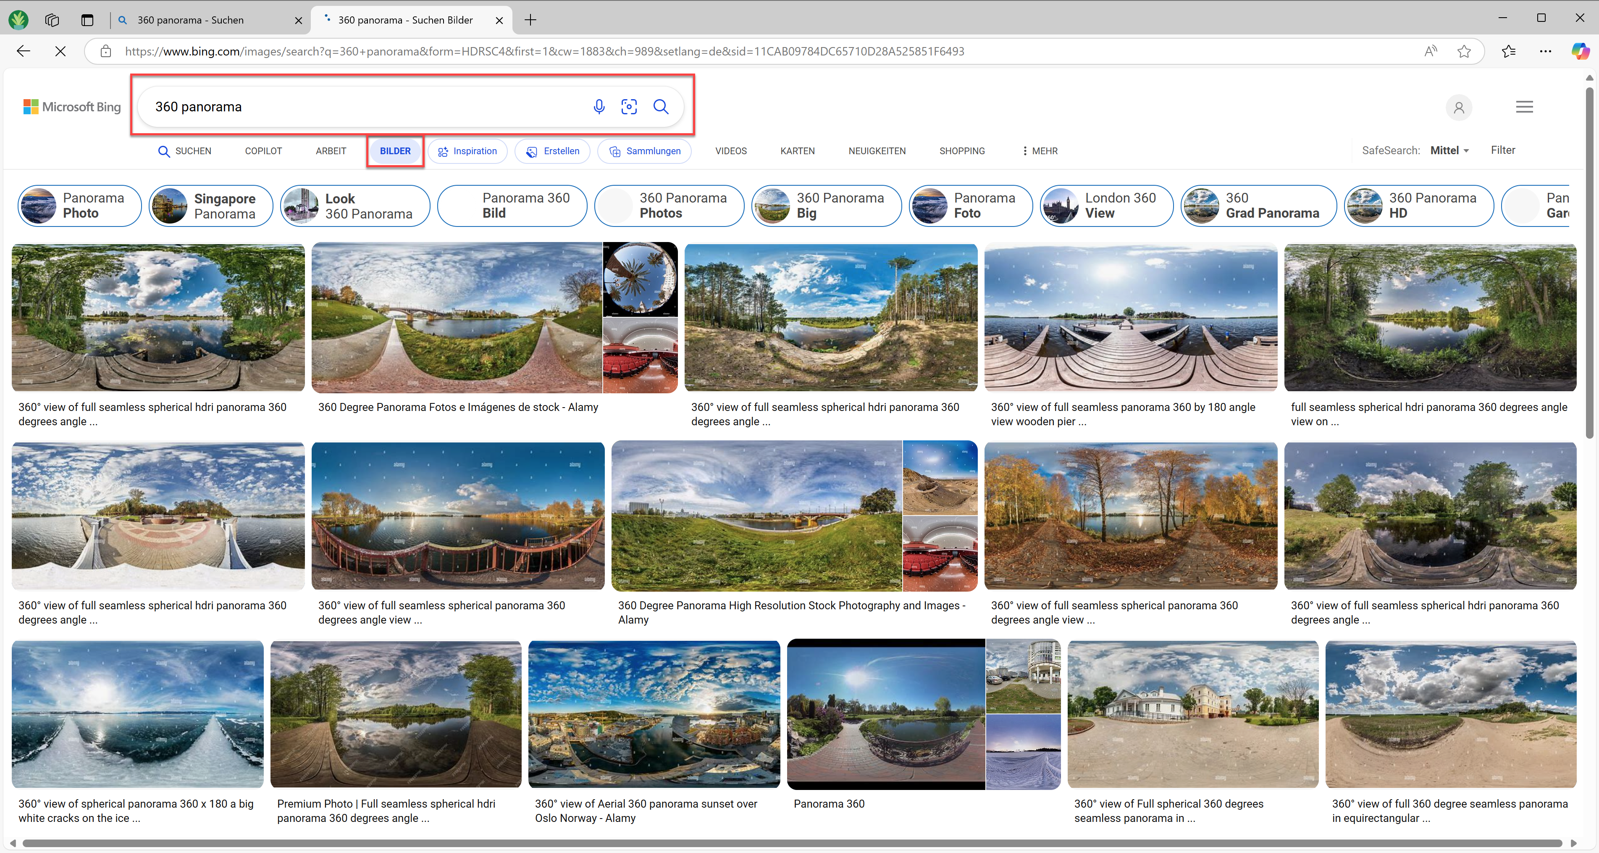
Task: Click the magnifier search button in search box
Action: pos(661,107)
